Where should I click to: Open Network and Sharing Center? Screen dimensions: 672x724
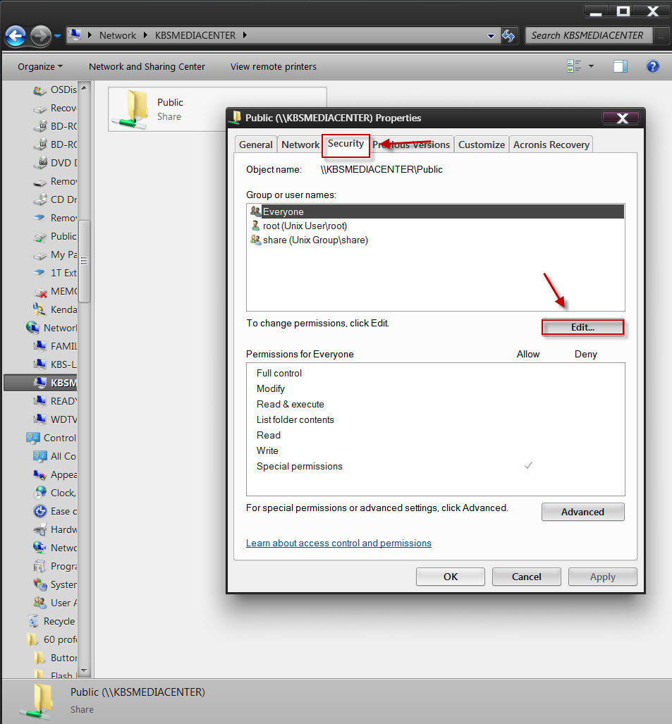tap(147, 66)
